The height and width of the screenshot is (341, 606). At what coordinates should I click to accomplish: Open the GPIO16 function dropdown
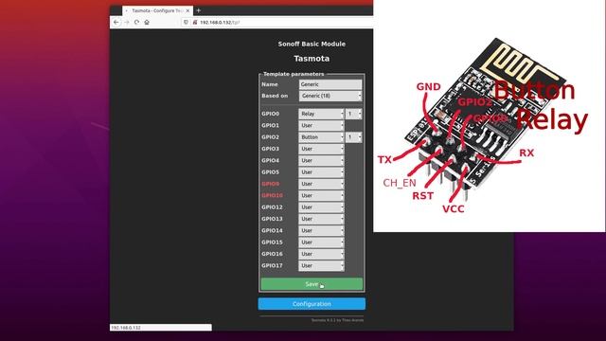coord(321,254)
